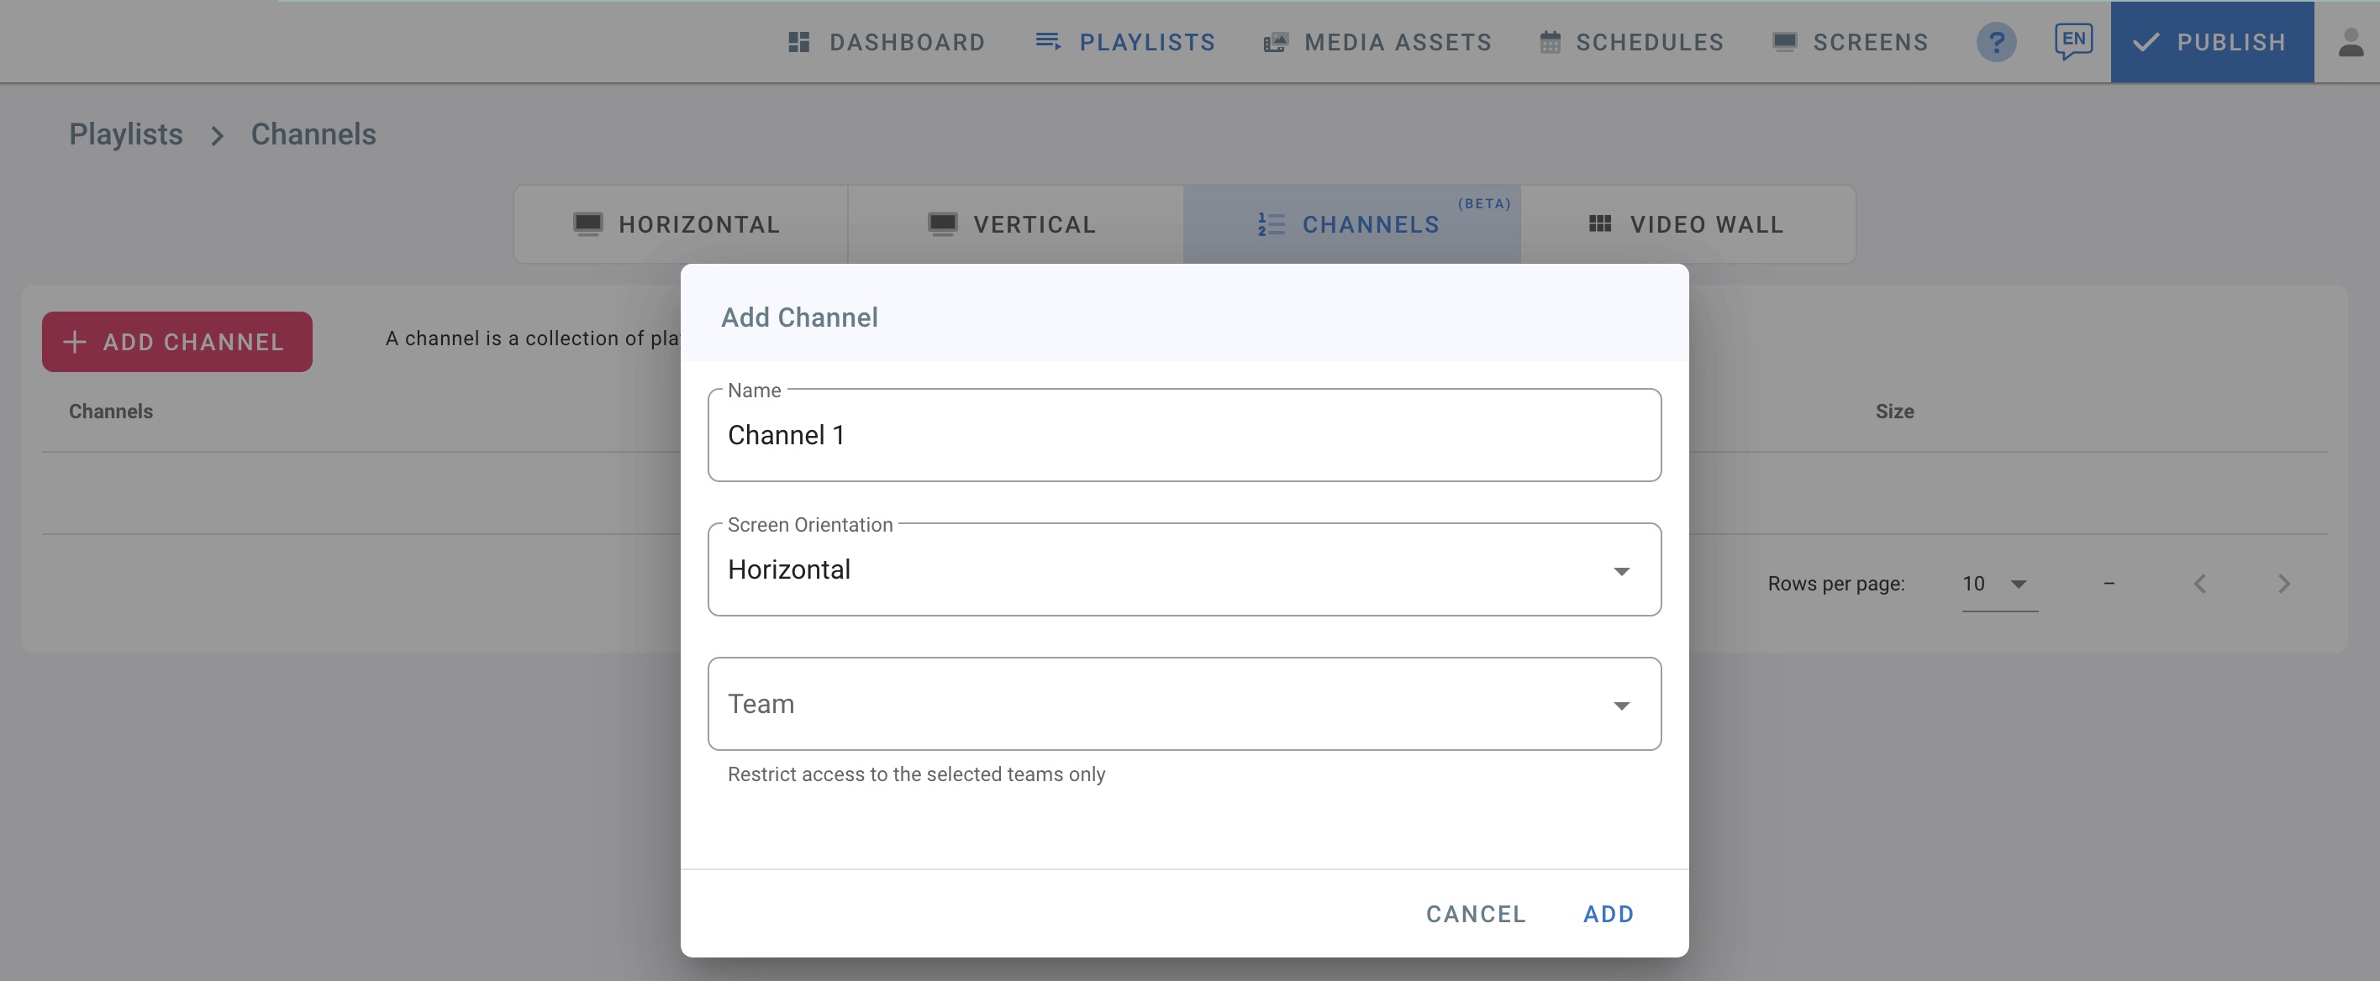Click the Playlists list icon
This screenshot has height=981, width=2380.
click(1047, 41)
